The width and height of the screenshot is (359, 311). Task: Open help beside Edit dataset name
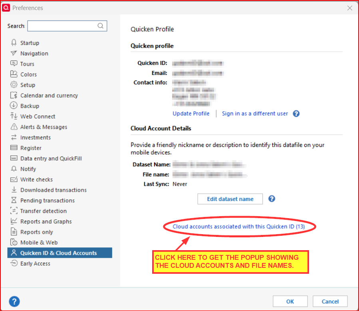coord(272,199)
